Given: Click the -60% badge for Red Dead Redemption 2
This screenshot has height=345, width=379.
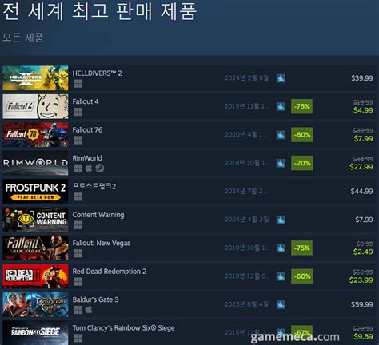Looking at the screenshot, I should [301, 276].
